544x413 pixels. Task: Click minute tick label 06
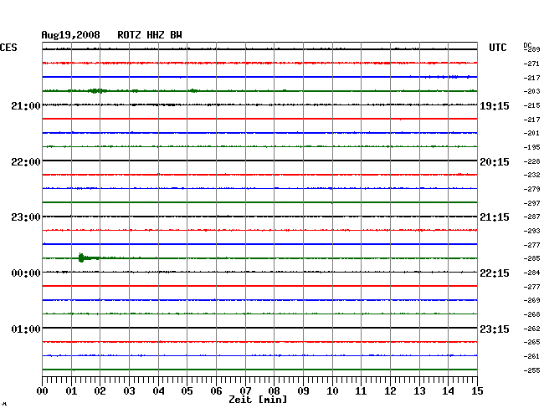[x=216, y=391]
